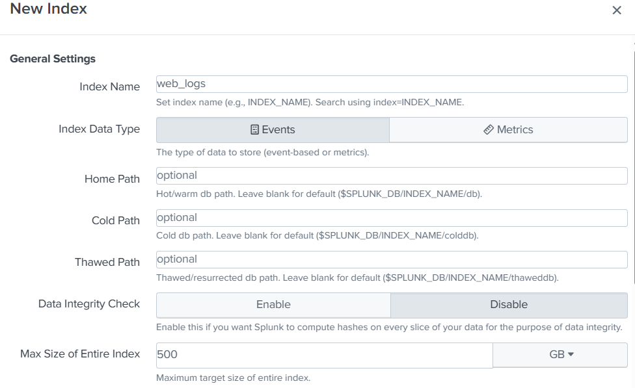Screen dimensions: 635x388
Task: Click the Events document icon
Action: point(254,130)
